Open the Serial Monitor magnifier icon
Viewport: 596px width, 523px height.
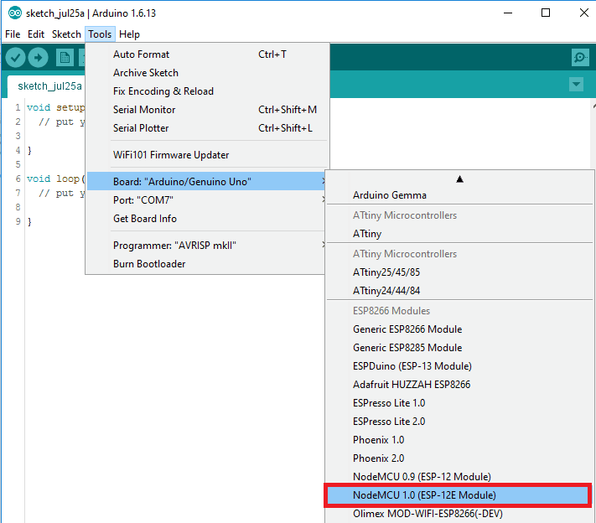pyautogui.click(x=580, y=58)
